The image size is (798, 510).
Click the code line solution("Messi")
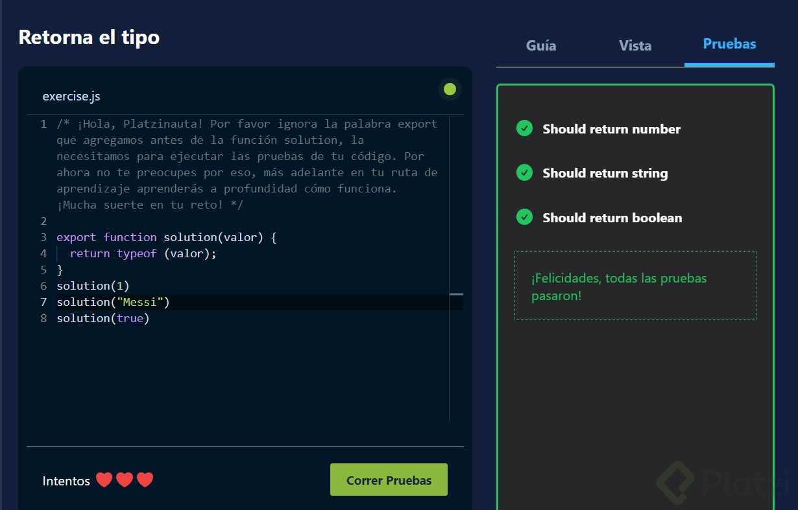[113, 302]
